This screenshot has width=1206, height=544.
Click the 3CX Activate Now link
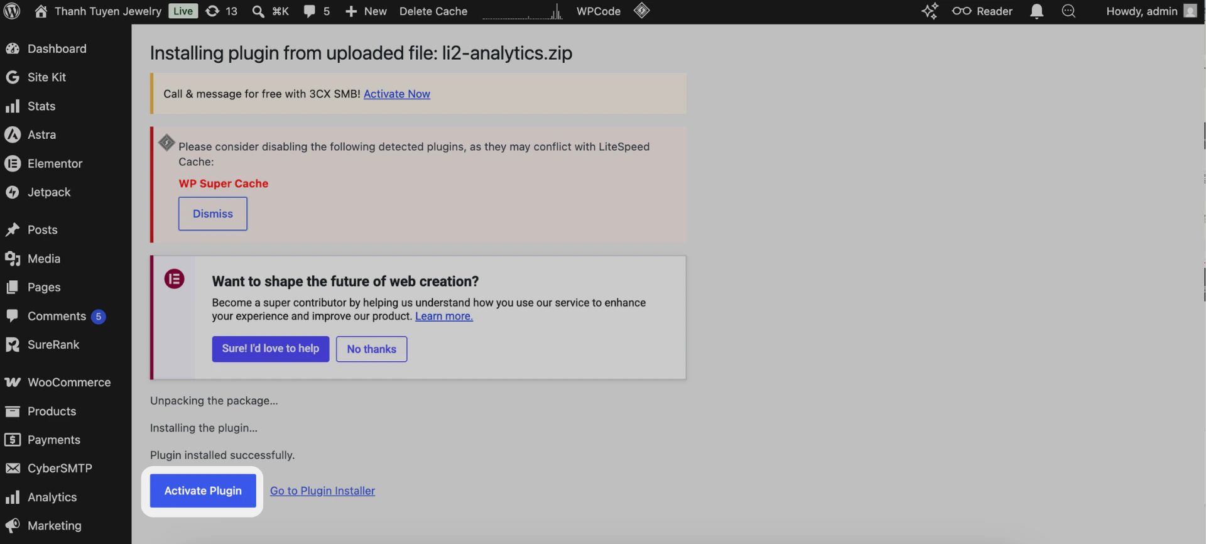coord(396,94)
